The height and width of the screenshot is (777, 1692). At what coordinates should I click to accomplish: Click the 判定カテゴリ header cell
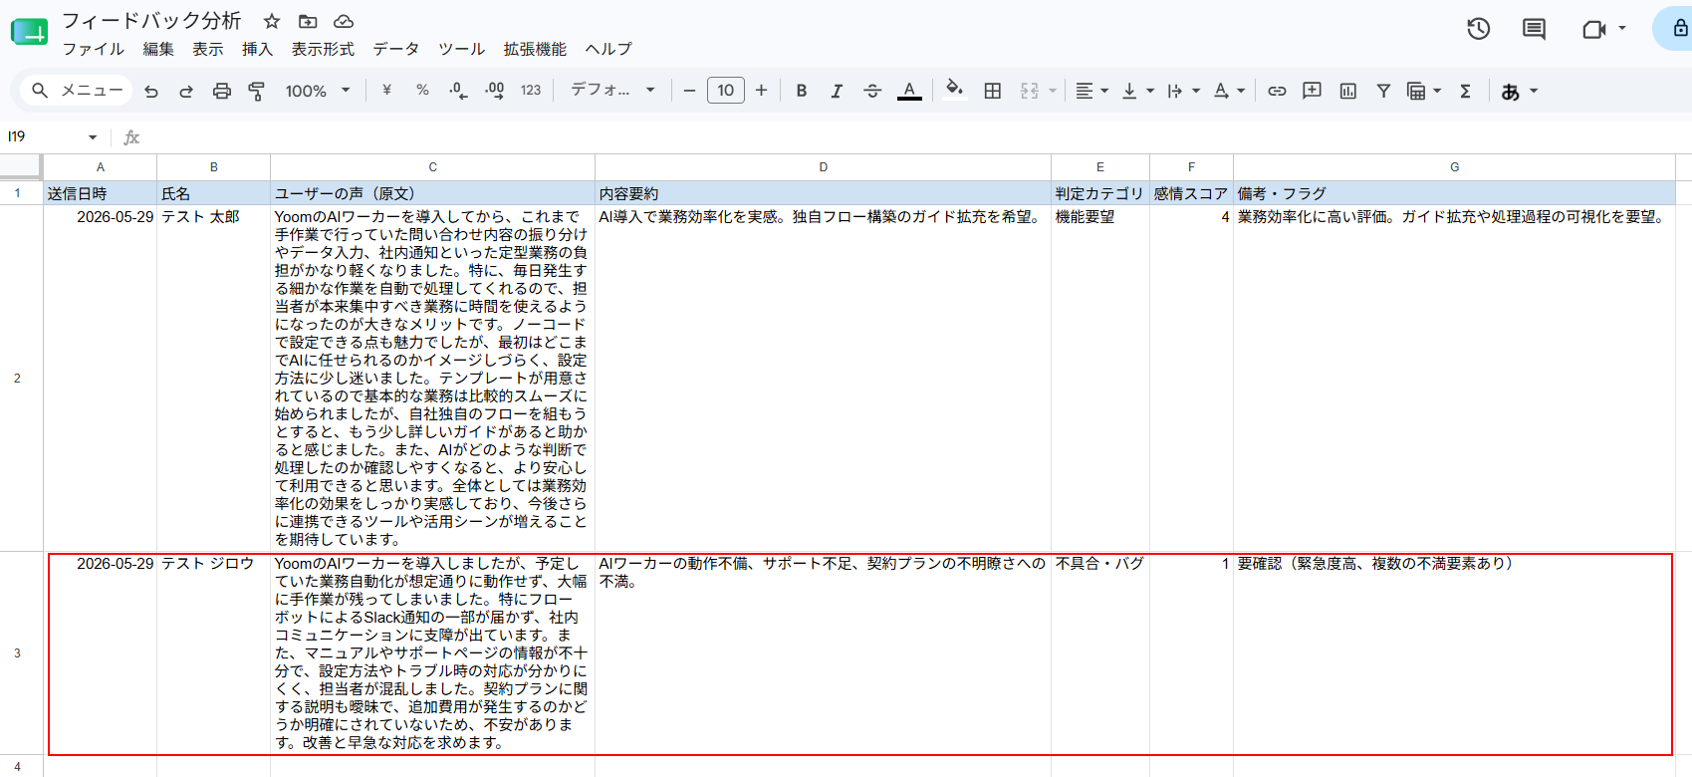pyautogui.click(x=1100, y=193)
